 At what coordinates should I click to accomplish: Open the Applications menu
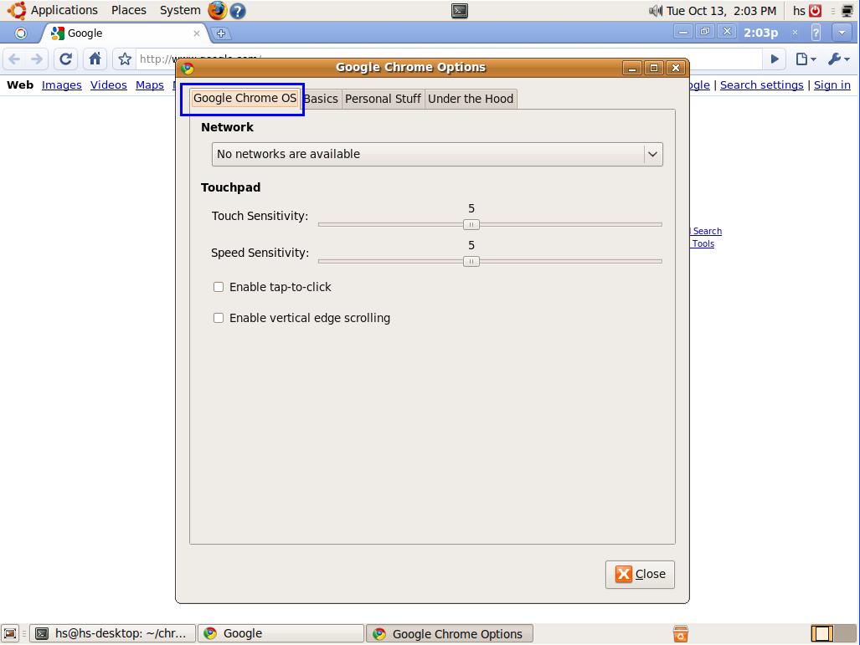(64, 10)
